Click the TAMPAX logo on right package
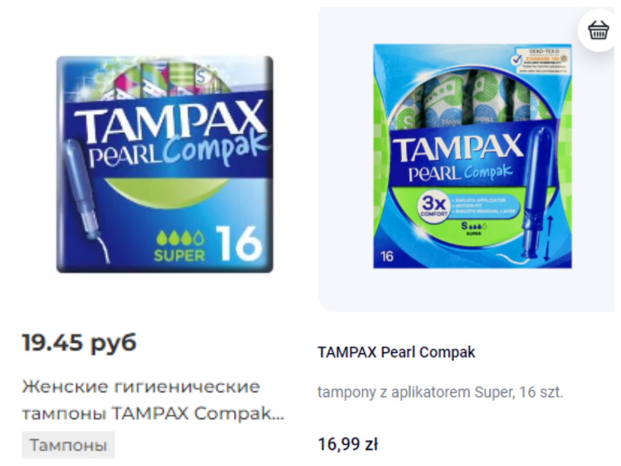Screen dimensions: 621x466 (458, 150)
